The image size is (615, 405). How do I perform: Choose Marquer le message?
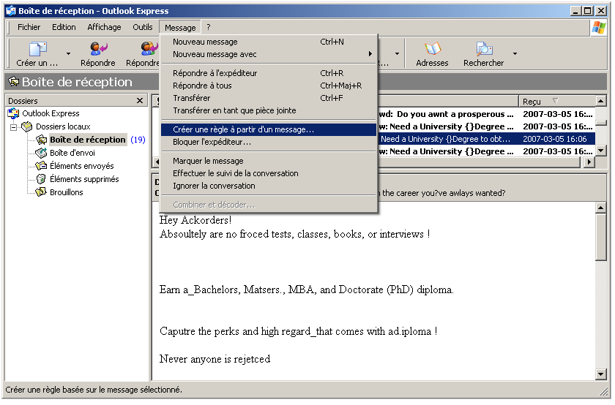pyautogui.click(x=269, y=161)
